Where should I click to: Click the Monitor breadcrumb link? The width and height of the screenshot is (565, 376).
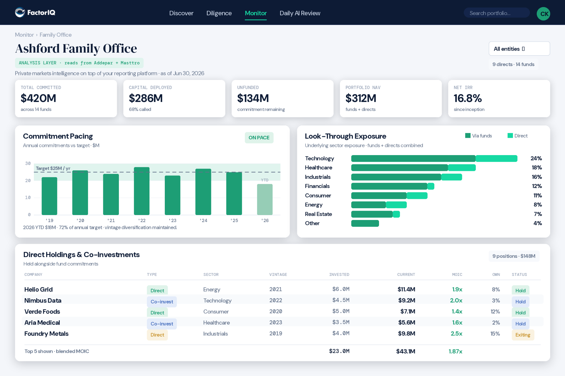pos(24,35)
